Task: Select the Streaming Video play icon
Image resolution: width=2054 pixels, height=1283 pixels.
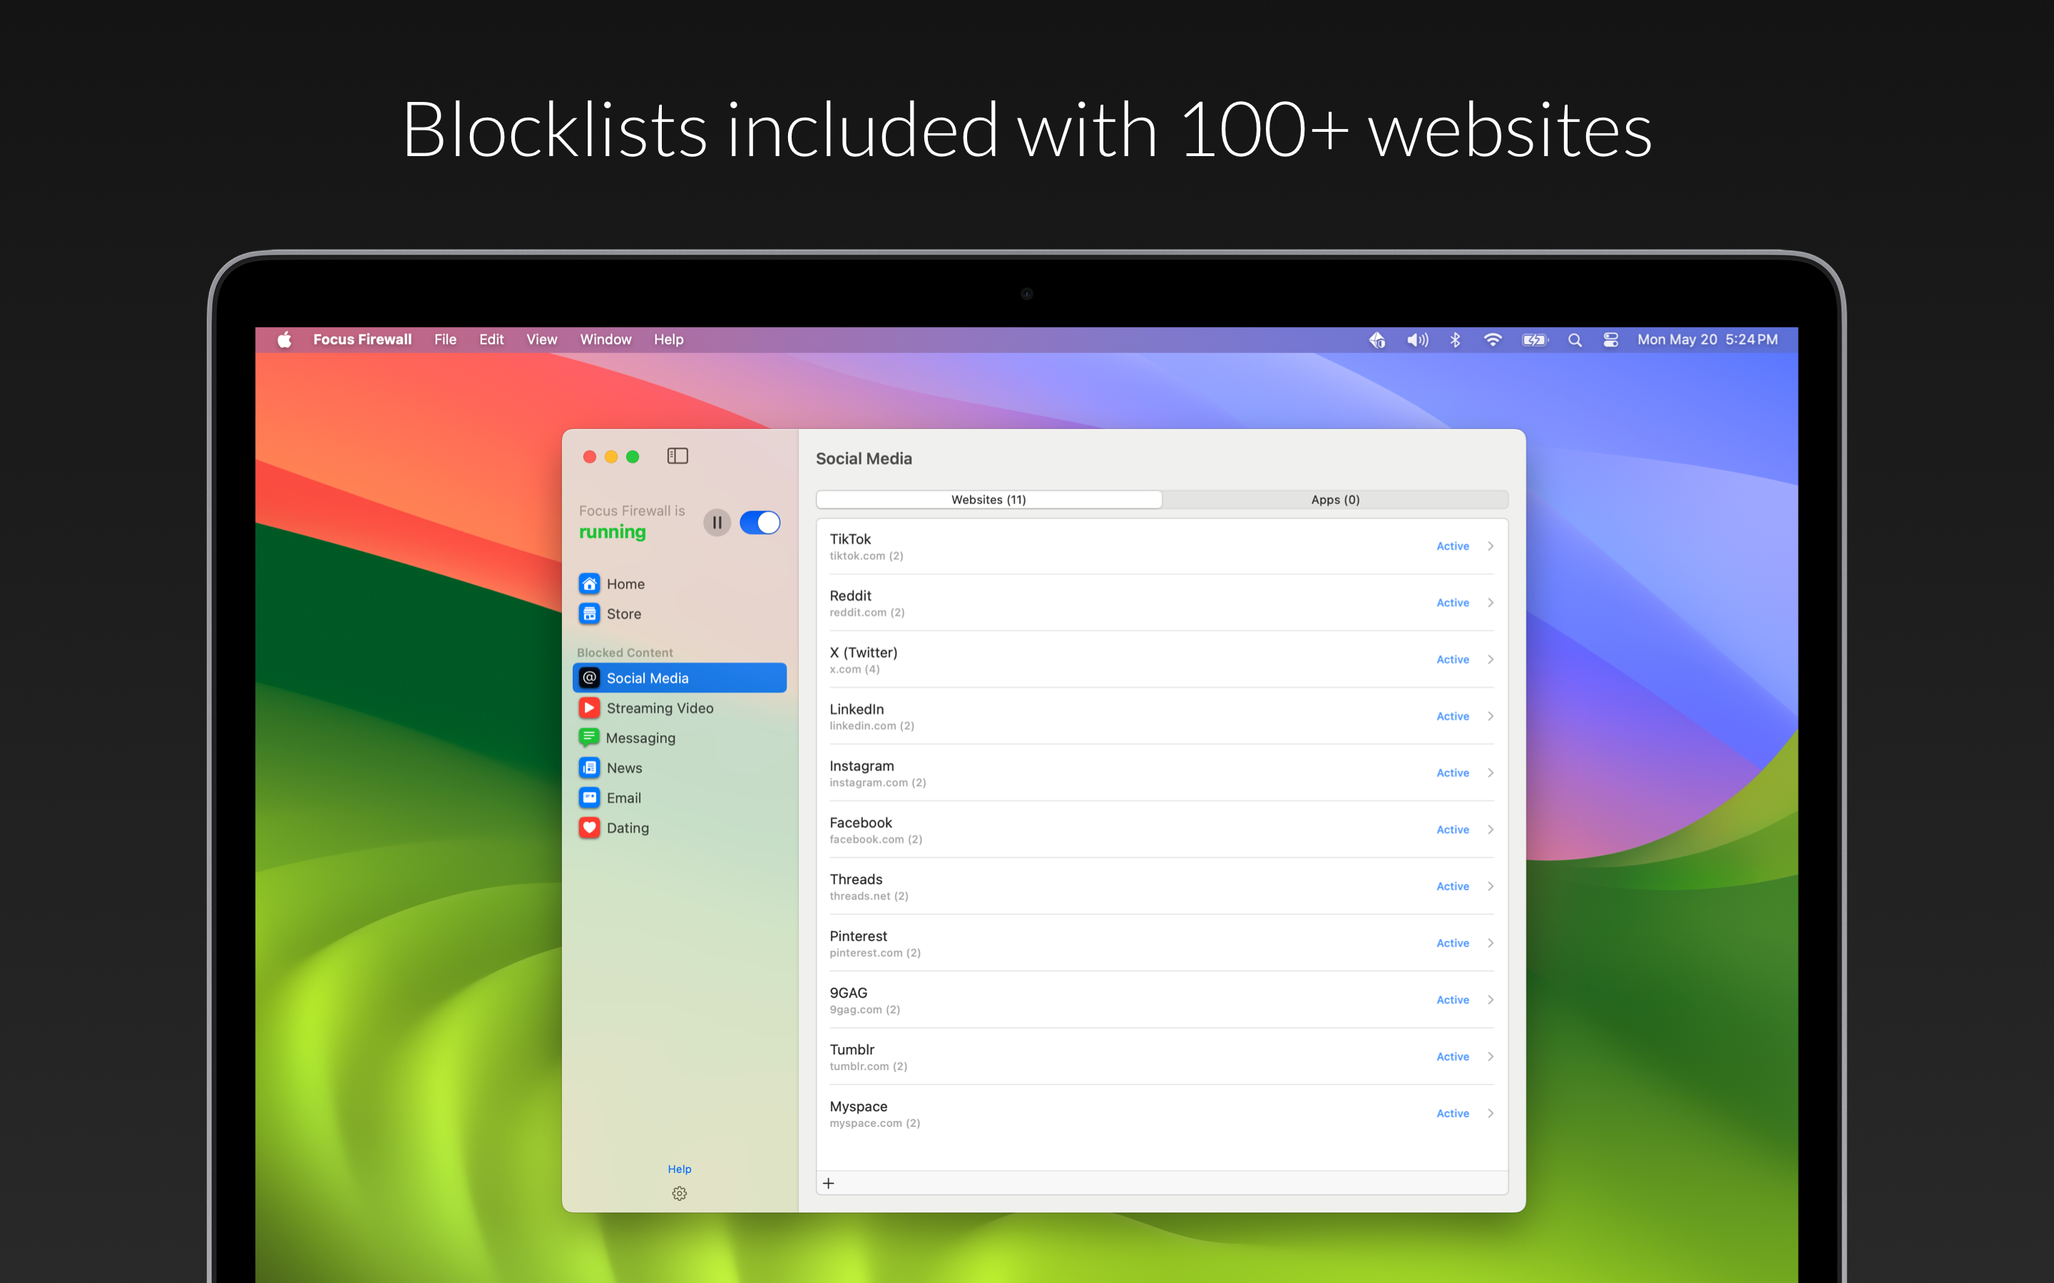Action: 589,708
